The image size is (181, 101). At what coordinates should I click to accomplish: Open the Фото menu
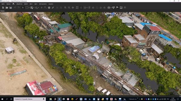point(31,4)
